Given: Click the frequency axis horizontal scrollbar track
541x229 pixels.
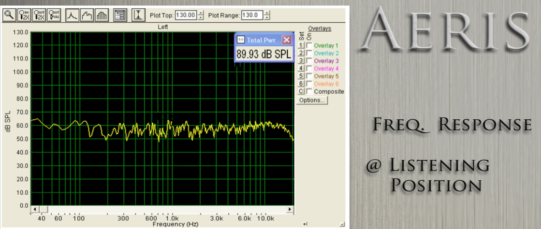Looking at the screenshot, I should (160, 210).
